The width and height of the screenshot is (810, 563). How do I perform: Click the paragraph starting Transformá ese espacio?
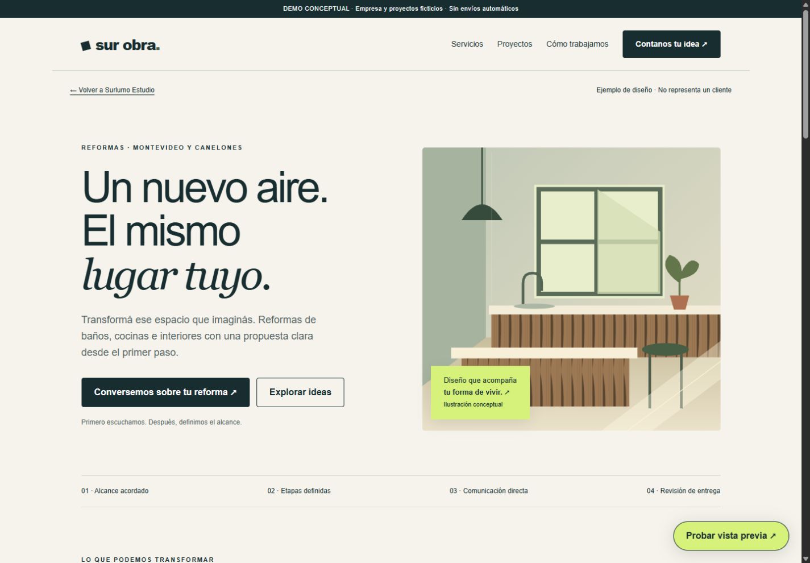(199, 336)
